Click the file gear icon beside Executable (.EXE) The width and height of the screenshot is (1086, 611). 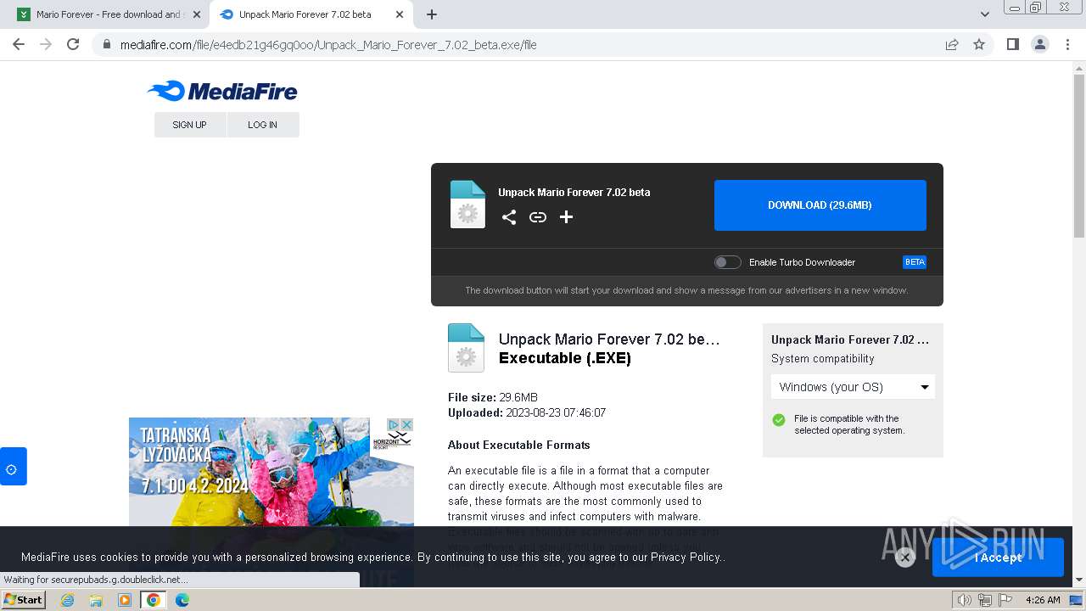coord(466,348)
